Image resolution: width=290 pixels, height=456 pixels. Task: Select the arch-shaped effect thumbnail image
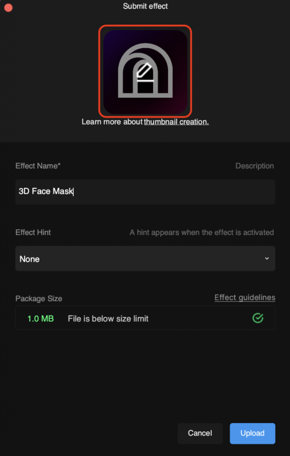pos(145,72)
